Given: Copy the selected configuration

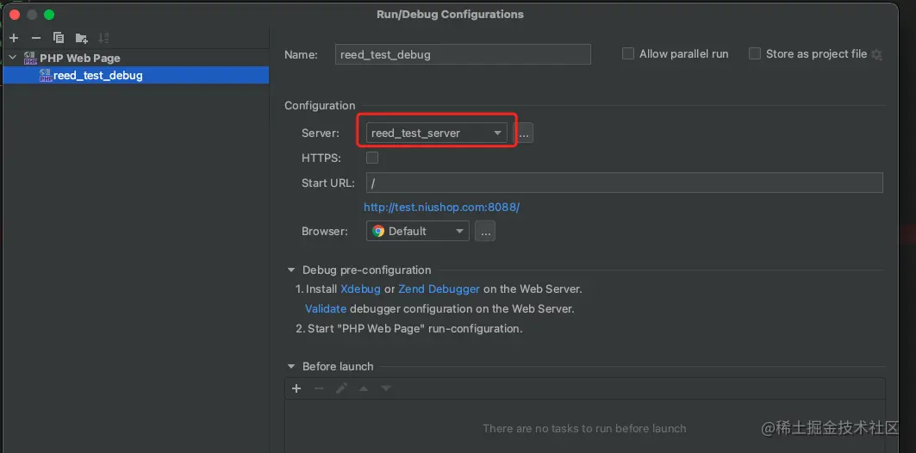Looking at the screenshot, I should (59, 38).
